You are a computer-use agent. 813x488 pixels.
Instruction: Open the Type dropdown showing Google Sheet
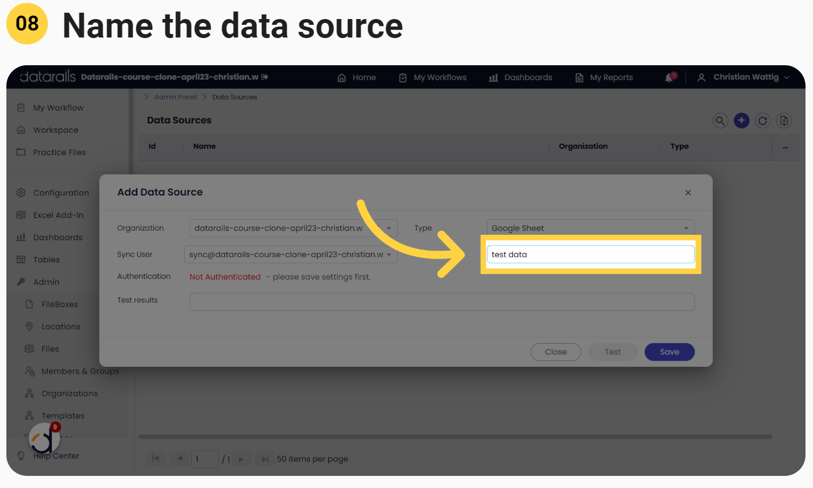coord(590,228)
